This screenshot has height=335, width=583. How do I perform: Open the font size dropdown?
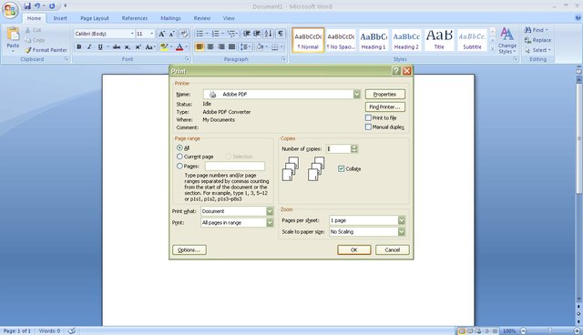[x=152, y=34]
